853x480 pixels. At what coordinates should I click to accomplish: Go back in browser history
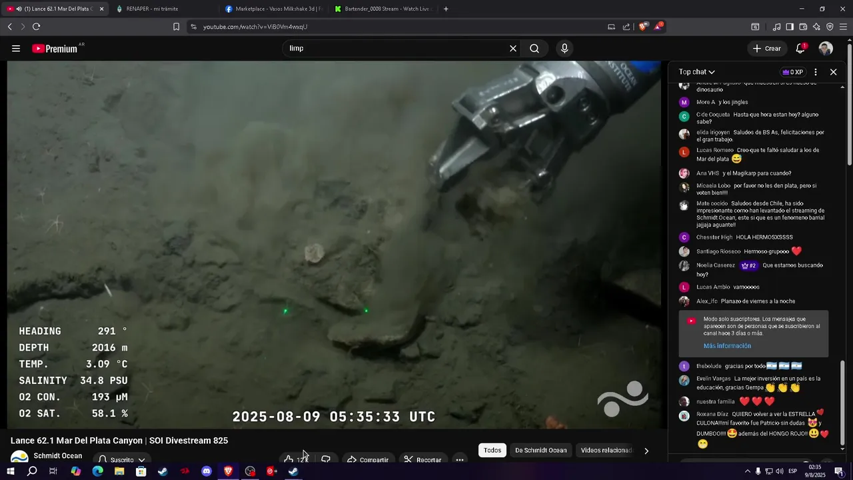(9, 27)
